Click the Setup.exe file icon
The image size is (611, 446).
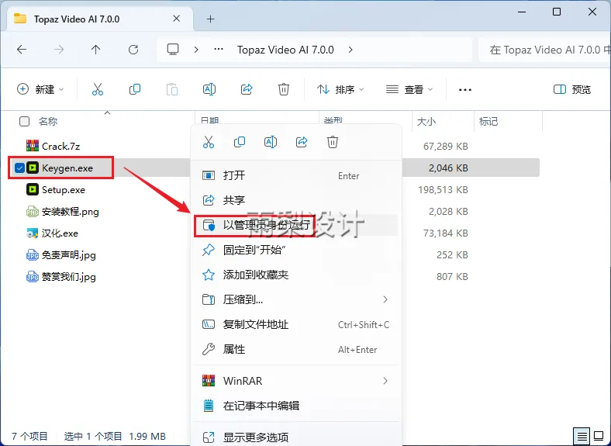(33, 189)
